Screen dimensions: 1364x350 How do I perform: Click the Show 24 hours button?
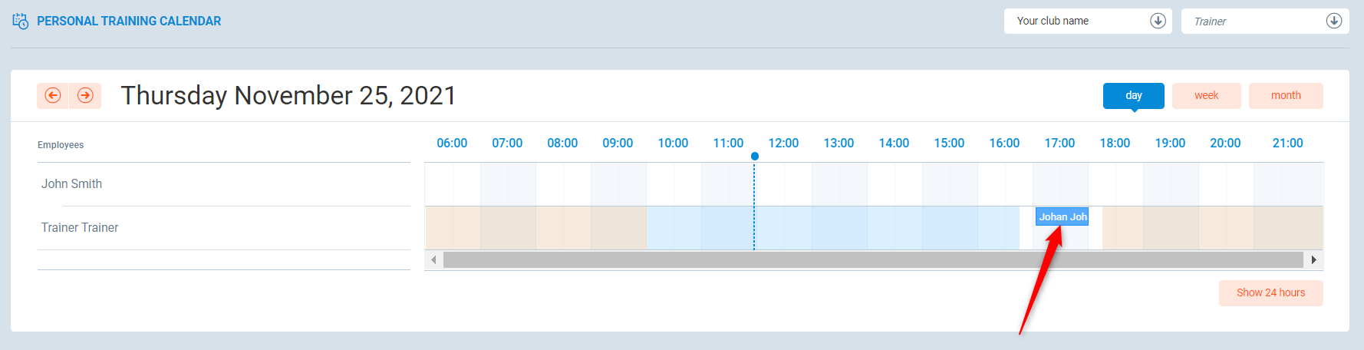1270,292
